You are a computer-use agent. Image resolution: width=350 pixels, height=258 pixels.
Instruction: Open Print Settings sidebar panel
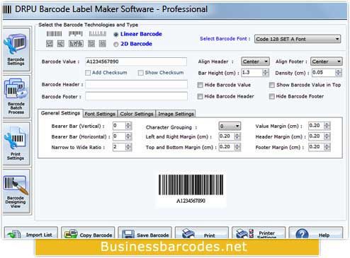(16, 143)
